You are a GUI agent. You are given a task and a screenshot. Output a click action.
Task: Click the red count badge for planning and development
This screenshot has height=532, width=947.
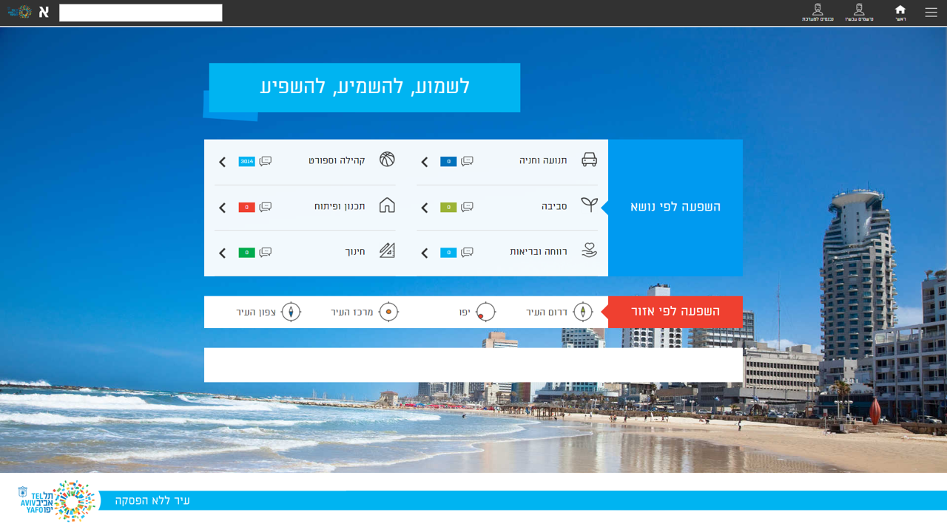[x=246, y=208]
